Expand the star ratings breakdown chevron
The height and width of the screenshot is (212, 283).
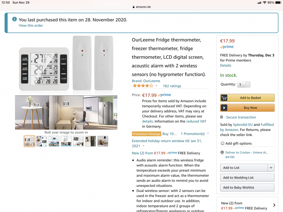[x=156, y=86]
